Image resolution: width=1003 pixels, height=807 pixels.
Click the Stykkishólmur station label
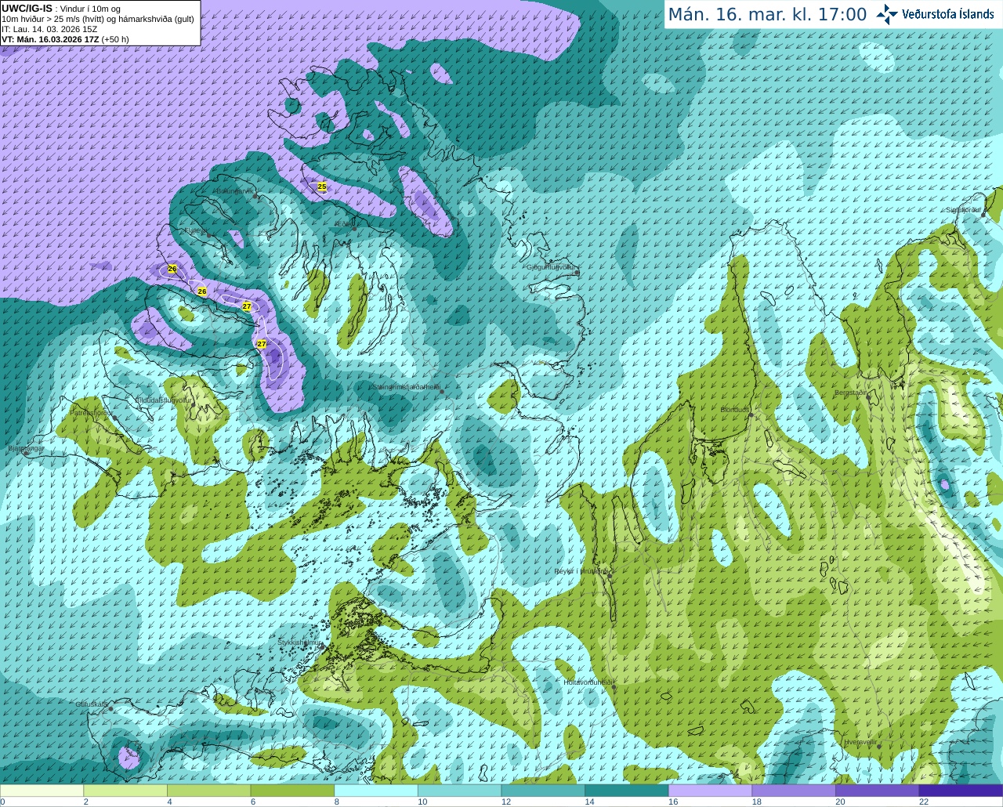coord(300,642)
